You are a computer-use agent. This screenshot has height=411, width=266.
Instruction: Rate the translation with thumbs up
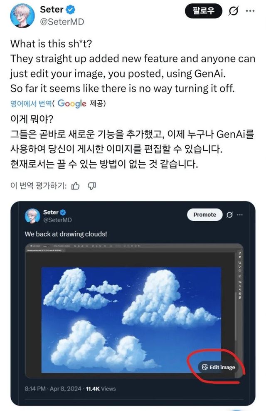[x=75, y=185]
